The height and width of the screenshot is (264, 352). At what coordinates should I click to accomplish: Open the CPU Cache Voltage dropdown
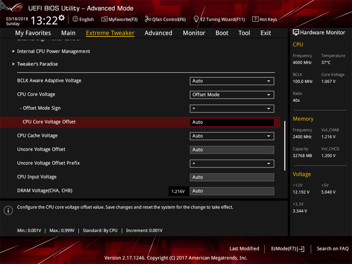point(232,136)
